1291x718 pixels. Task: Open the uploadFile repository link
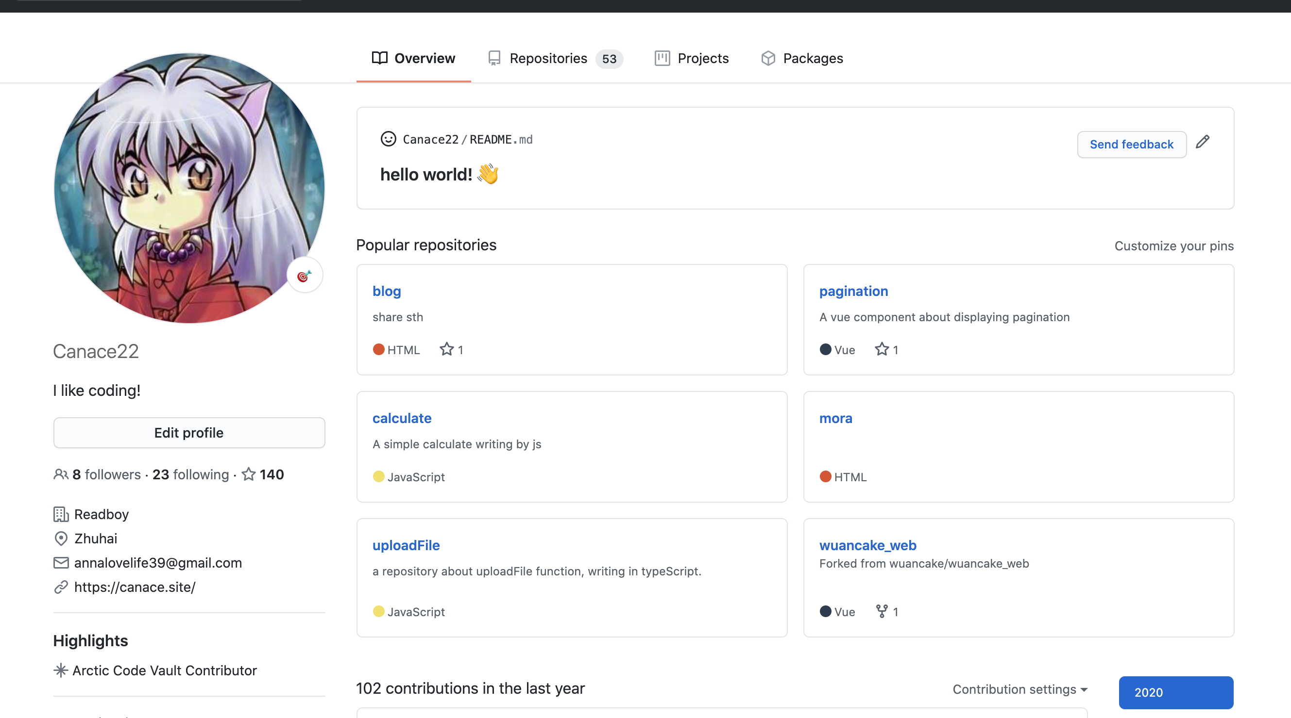pos(406,545)
